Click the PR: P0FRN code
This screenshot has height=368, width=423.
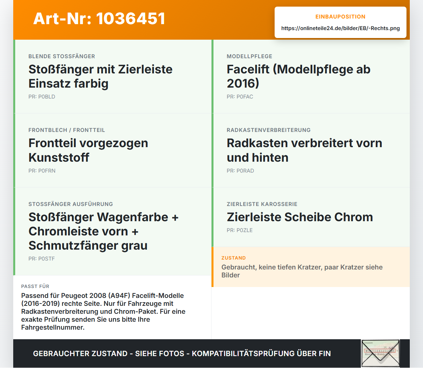(x=42, y=171)
